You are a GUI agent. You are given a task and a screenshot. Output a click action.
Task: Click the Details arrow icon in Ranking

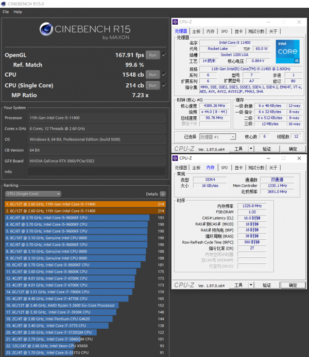point(163,194)
